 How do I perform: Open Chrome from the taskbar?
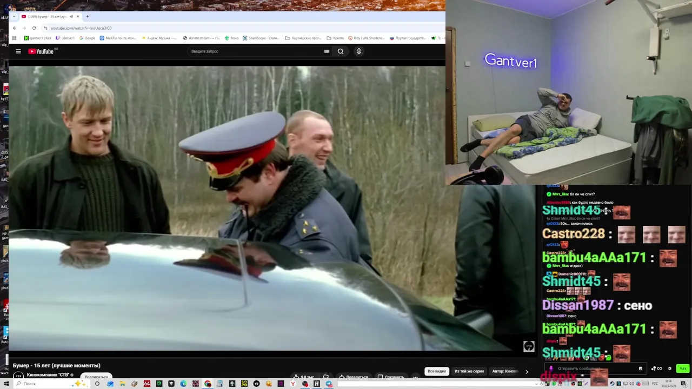208,384
